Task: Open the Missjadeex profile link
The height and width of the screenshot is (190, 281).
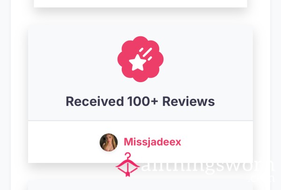Action: tap(152, 142)
